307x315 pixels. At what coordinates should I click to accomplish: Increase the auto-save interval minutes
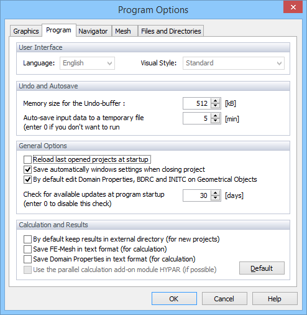[x=215, y=116]
